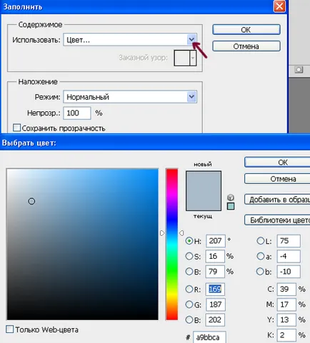
Task: Click the out-of-gamut warning cube icon
Action: [x=231, y=198]
